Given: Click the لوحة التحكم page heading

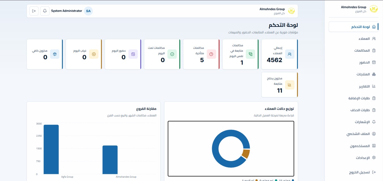Looking at the screenshot, I should (x=283, y=25).
